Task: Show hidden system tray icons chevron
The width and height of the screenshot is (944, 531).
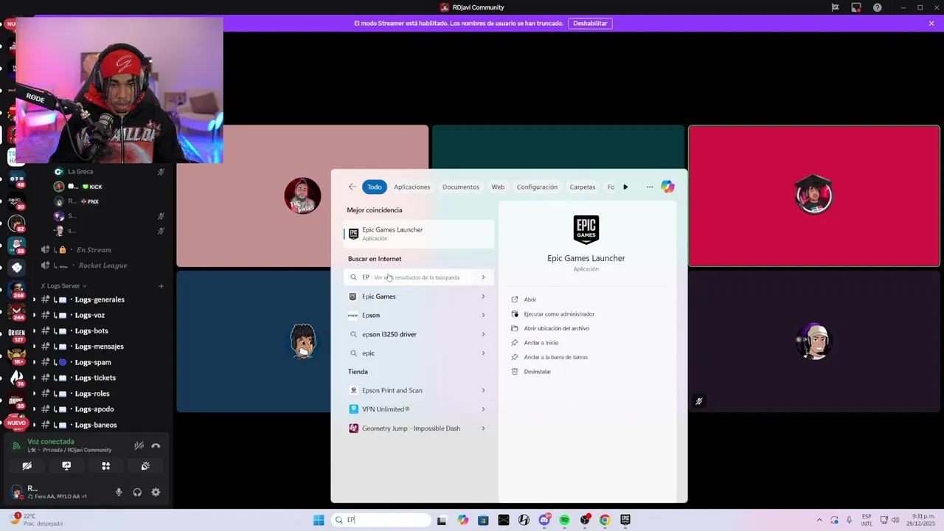Action: click(819, 520)
